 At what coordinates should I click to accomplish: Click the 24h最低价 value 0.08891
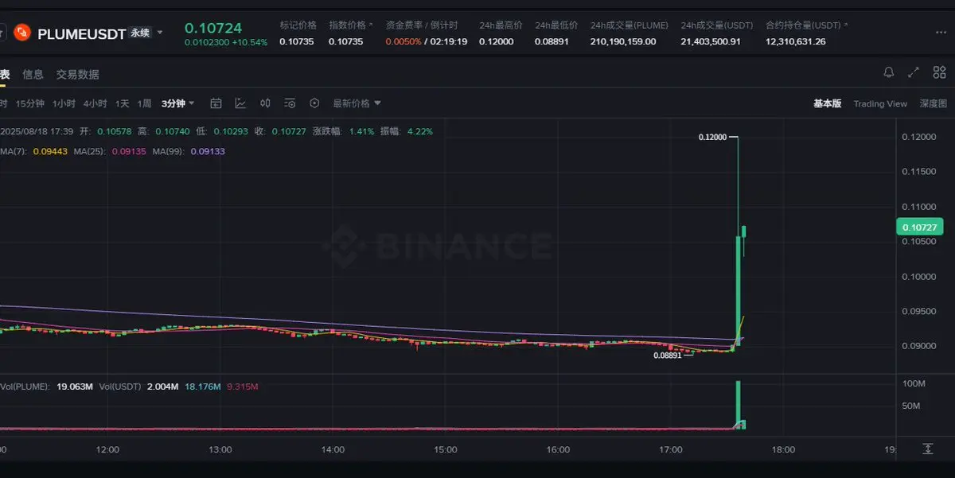click(552, 41)
